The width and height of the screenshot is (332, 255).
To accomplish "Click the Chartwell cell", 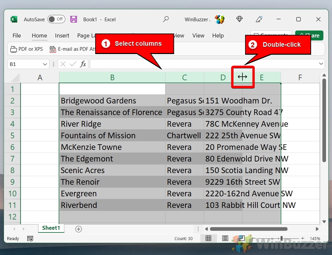I will click(184, 135).
